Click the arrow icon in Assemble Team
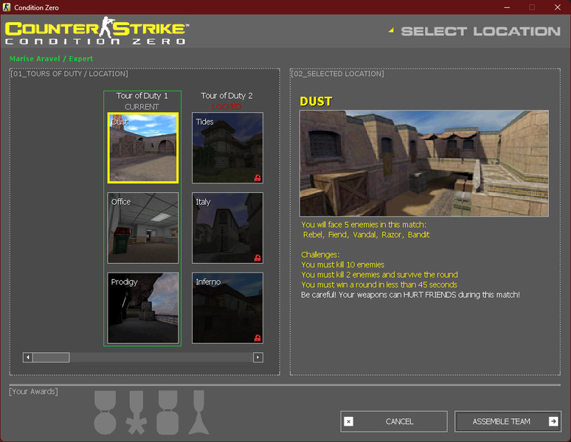571x442 pixels. [x=553, y=421]
